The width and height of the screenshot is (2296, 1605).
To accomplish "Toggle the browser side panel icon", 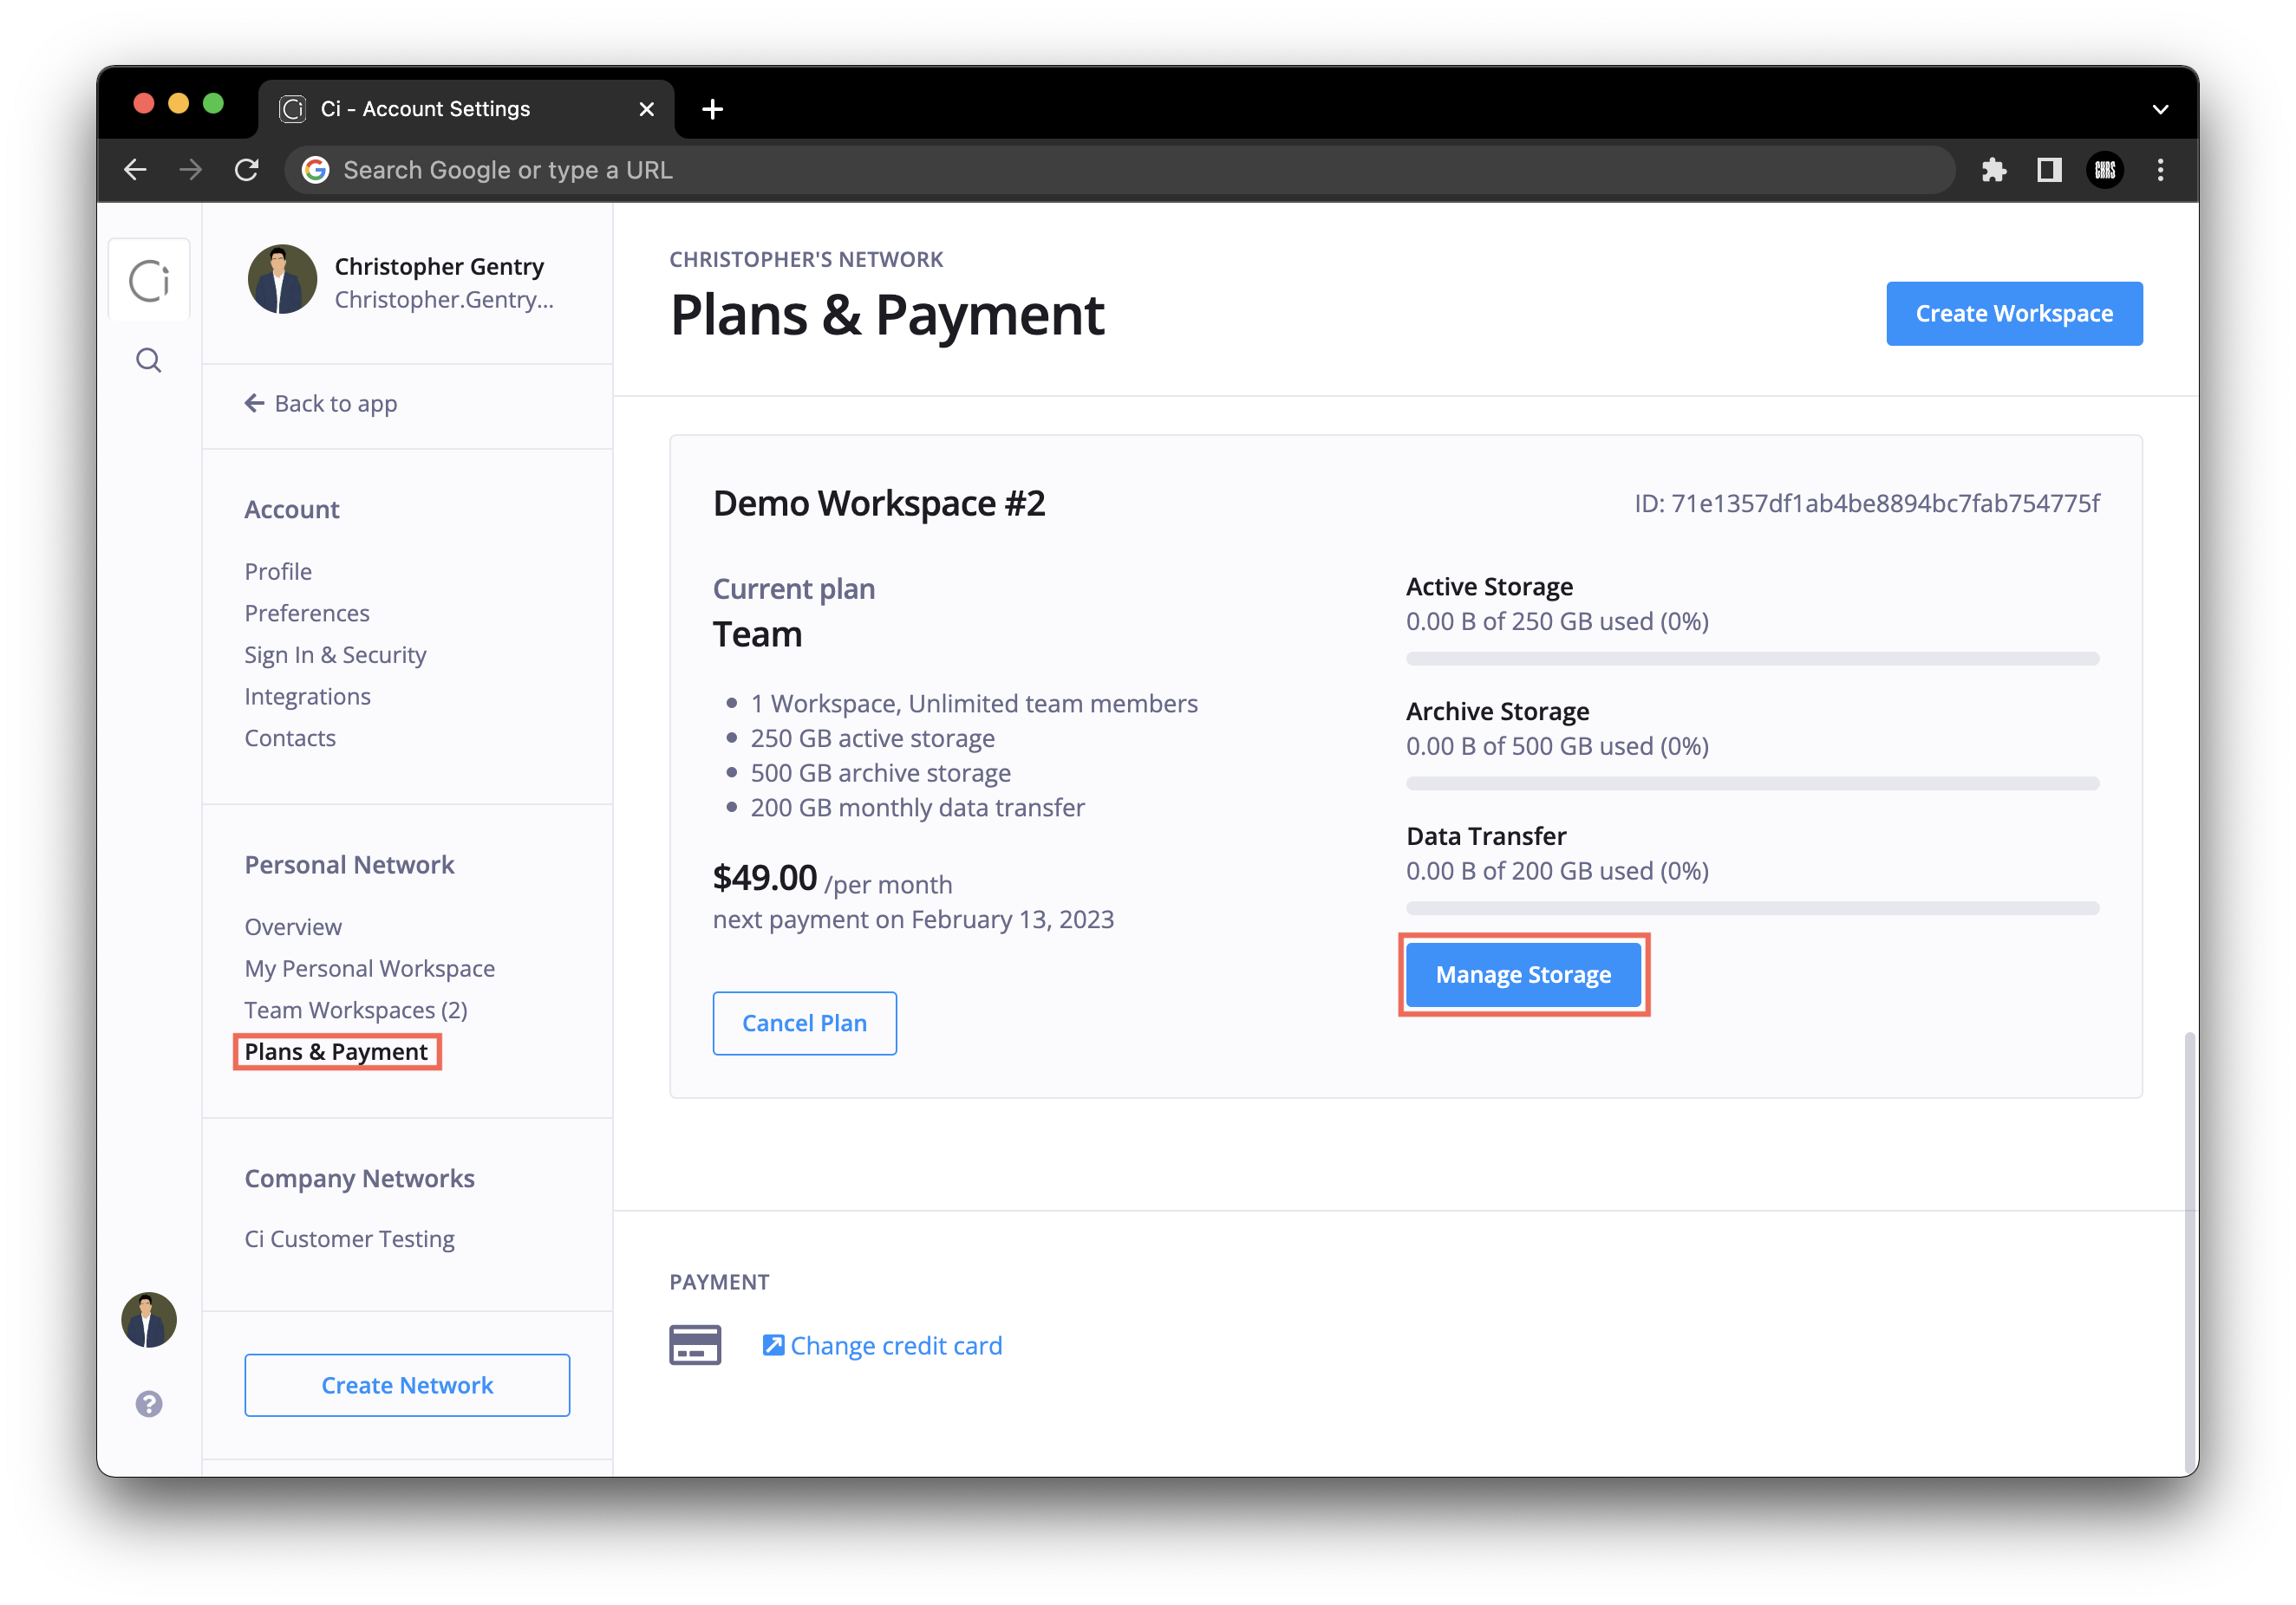I will (x=2049, y=170).
